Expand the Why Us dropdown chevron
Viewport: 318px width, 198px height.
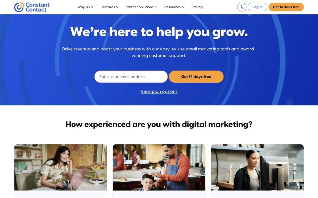point(92,7)
